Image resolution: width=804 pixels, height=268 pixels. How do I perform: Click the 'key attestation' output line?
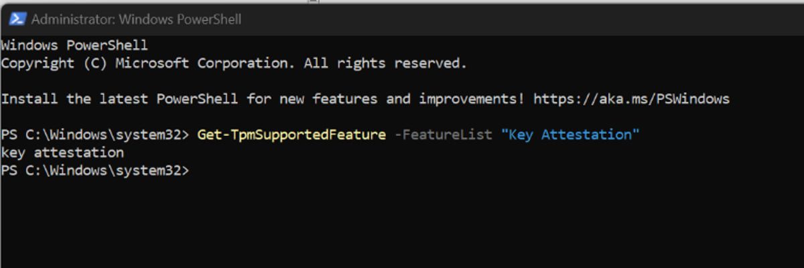62,153
